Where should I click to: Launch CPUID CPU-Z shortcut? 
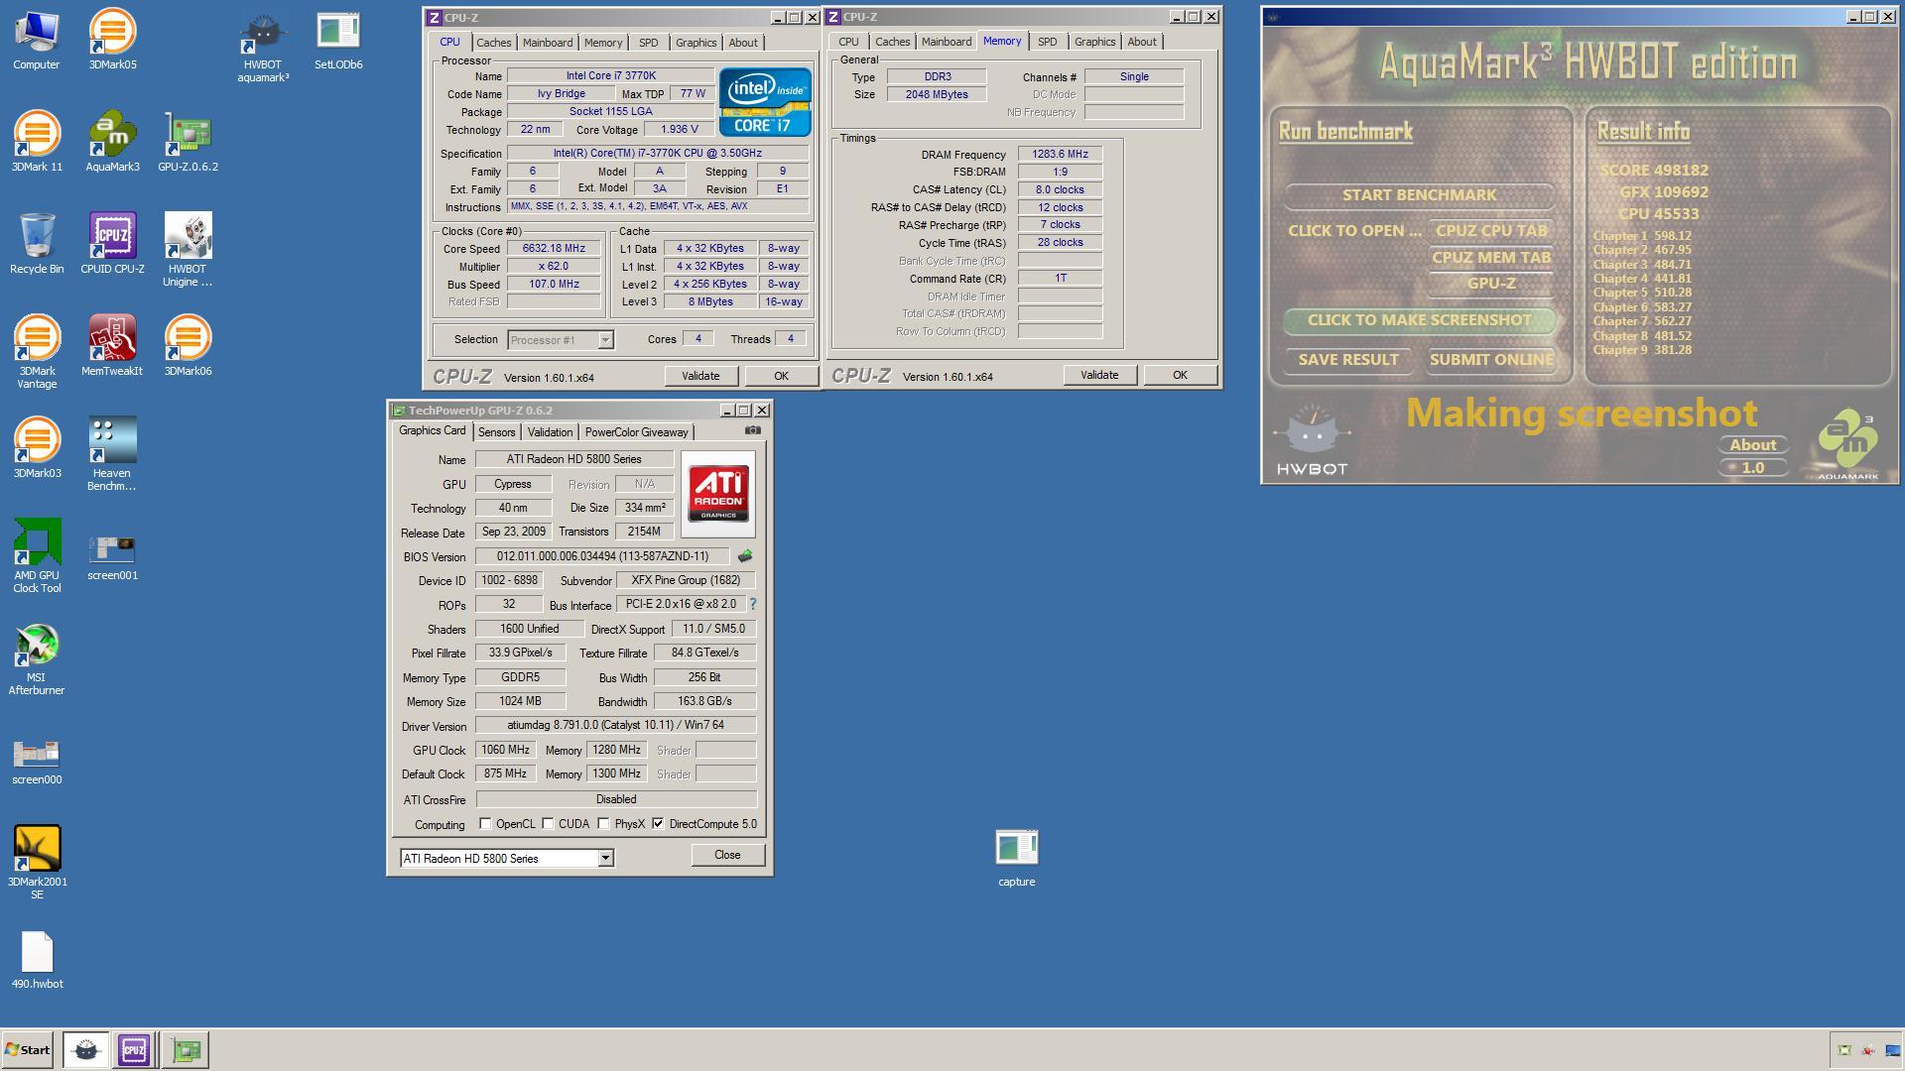(x=112, y=244)
